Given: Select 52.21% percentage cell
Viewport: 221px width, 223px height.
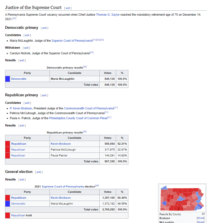Looking at the screenshot, I should point(122,144).
